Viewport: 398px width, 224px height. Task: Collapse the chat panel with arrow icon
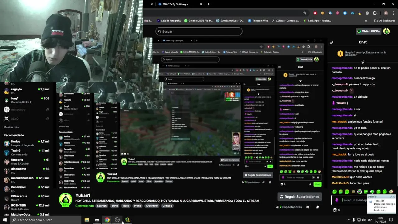pos(331,42)
